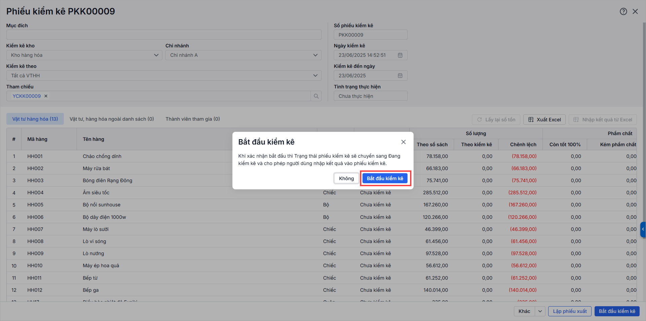The image size is (646, 321).
Task: Click the footer Bắt đầu kiểm kê button
Action: click(x=617, y=311)
